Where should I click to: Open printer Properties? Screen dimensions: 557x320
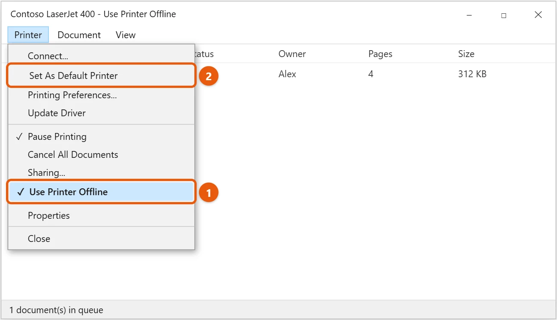click(101, 216)
